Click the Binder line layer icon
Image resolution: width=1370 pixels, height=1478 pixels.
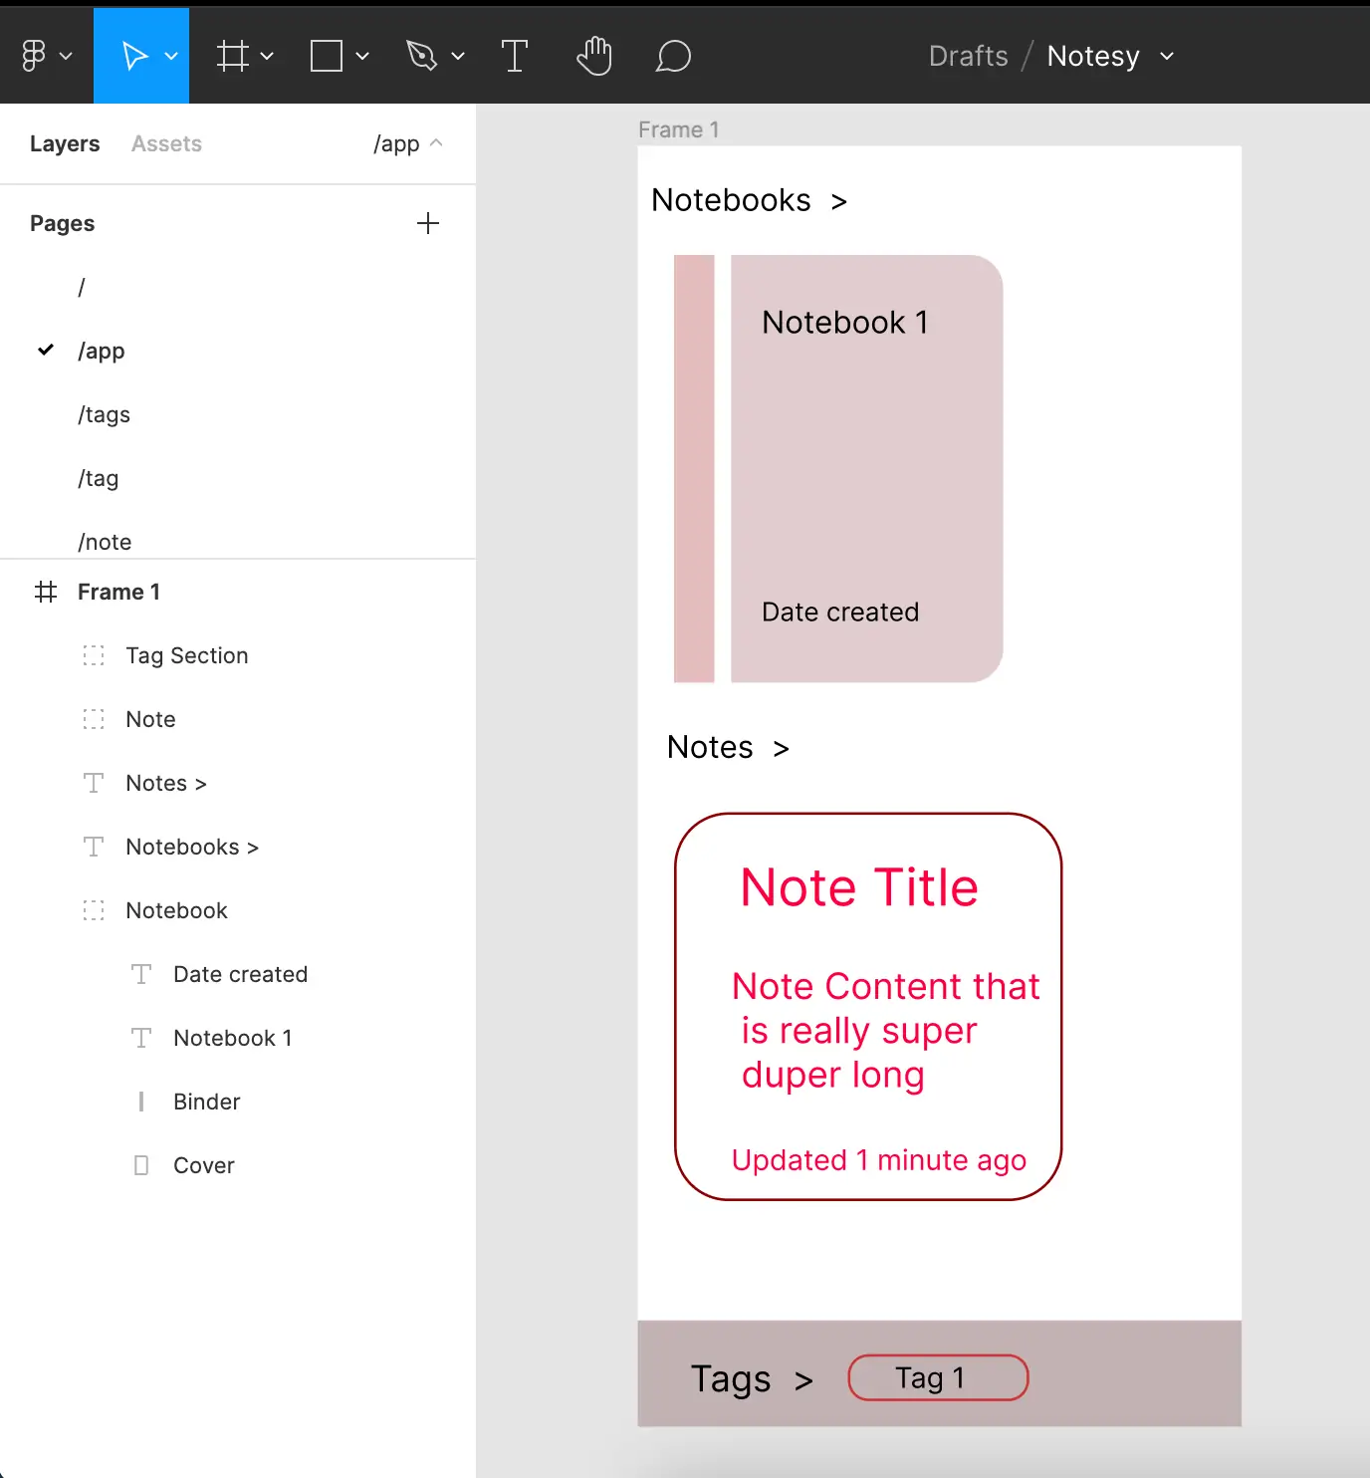[140, 1101]
